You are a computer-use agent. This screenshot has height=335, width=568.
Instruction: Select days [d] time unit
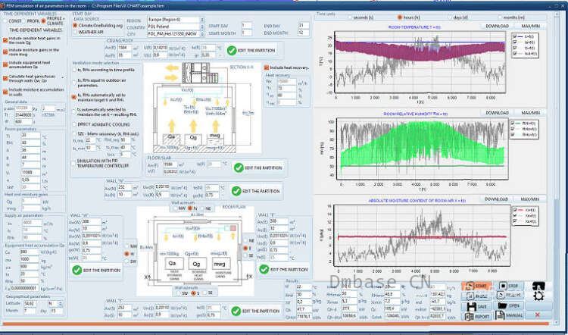tap(451, 17)
